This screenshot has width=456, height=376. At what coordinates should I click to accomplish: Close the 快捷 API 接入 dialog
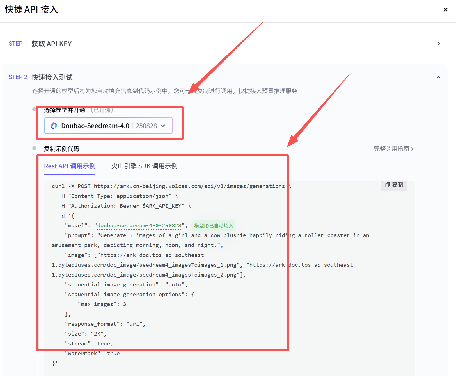tap(445, 10)
